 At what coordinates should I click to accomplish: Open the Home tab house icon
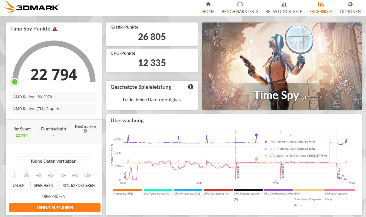pos(208,4)
